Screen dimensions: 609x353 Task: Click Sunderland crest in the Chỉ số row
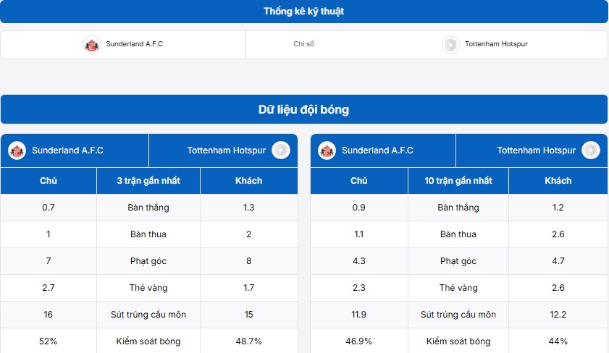[x=92, y=45]
